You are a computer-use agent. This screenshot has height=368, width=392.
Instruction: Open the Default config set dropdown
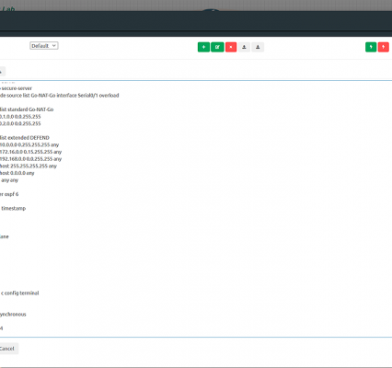click(x=44, y=46)
